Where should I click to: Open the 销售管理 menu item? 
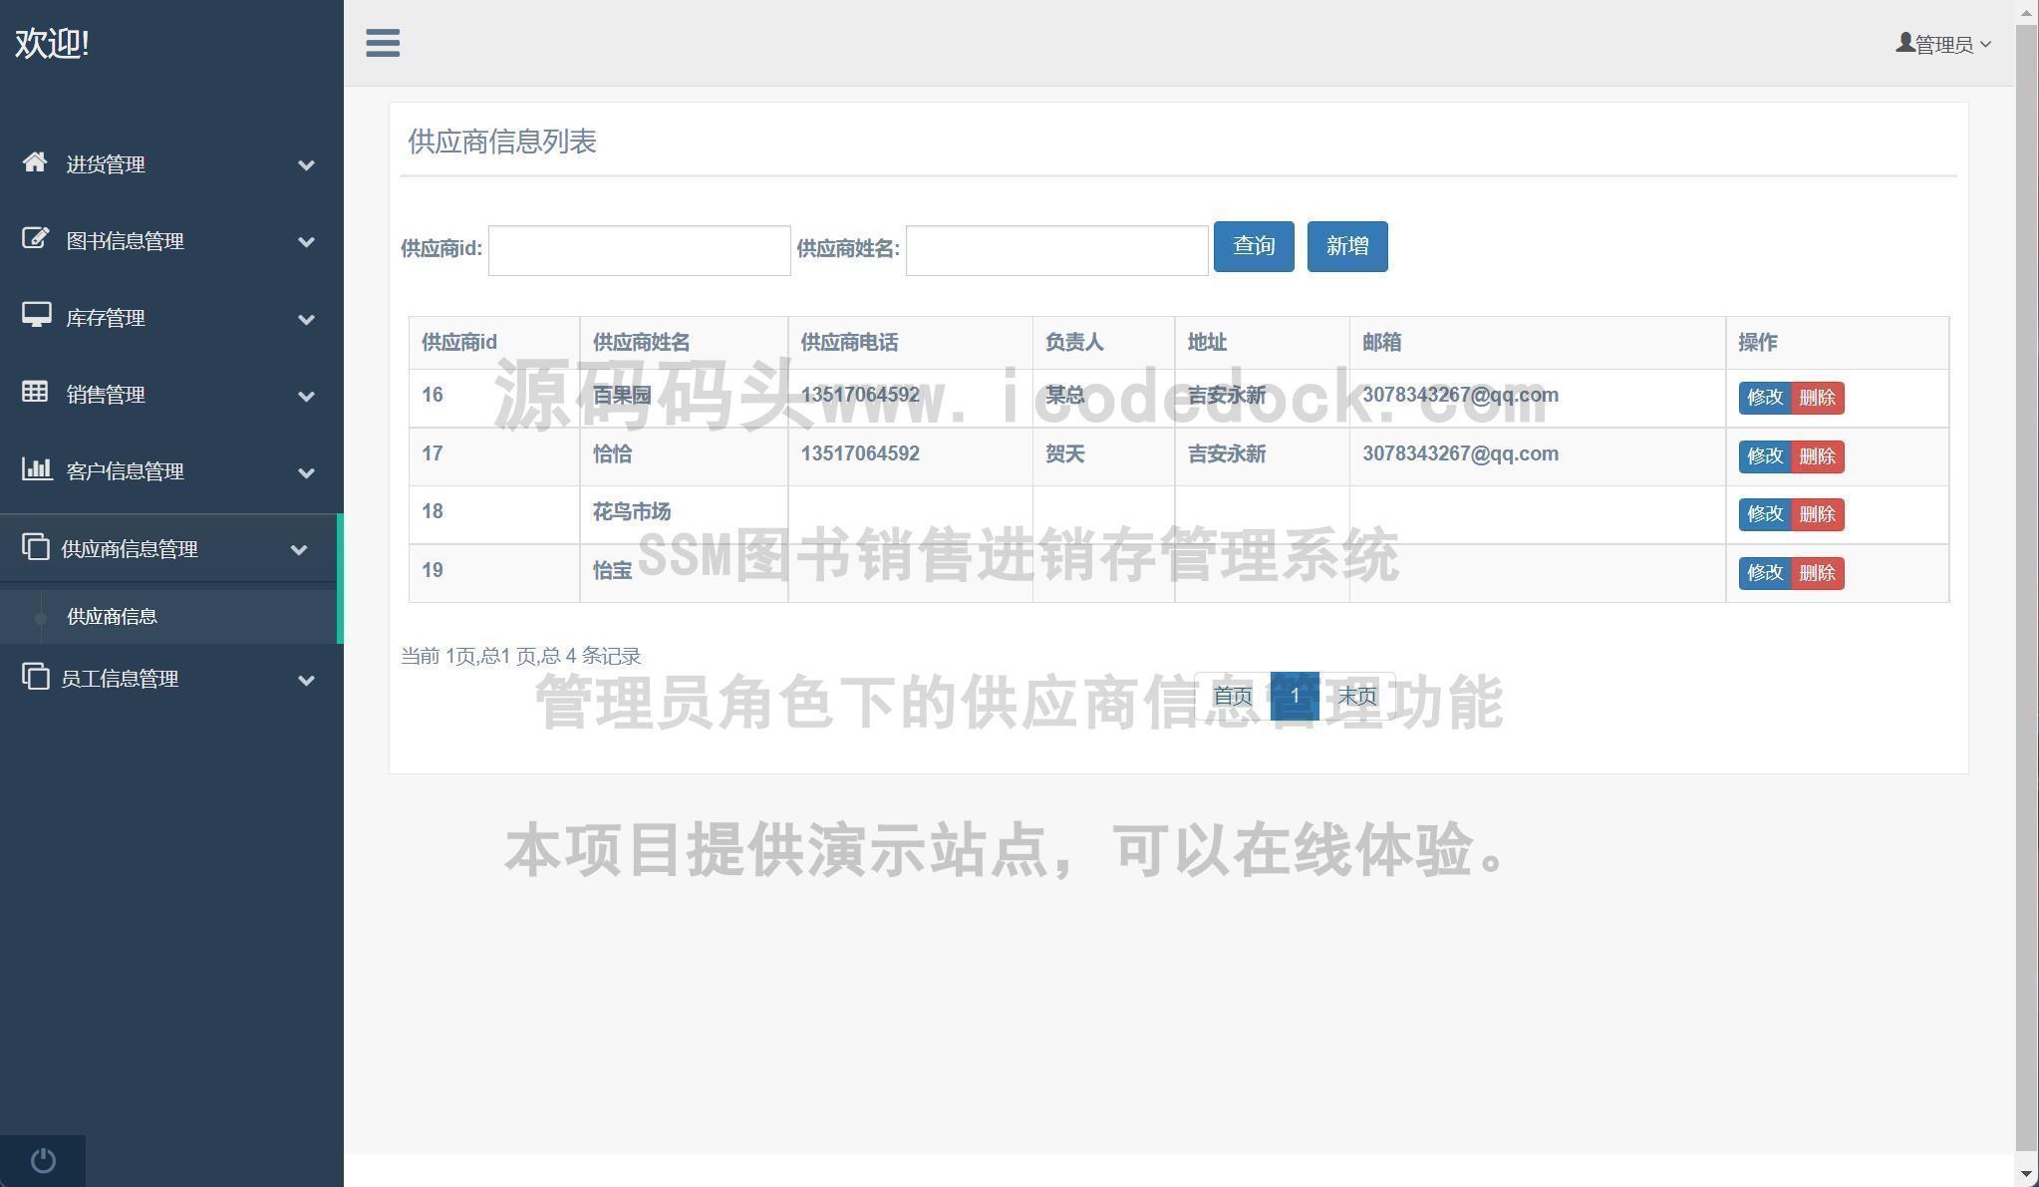pos(106,396)
